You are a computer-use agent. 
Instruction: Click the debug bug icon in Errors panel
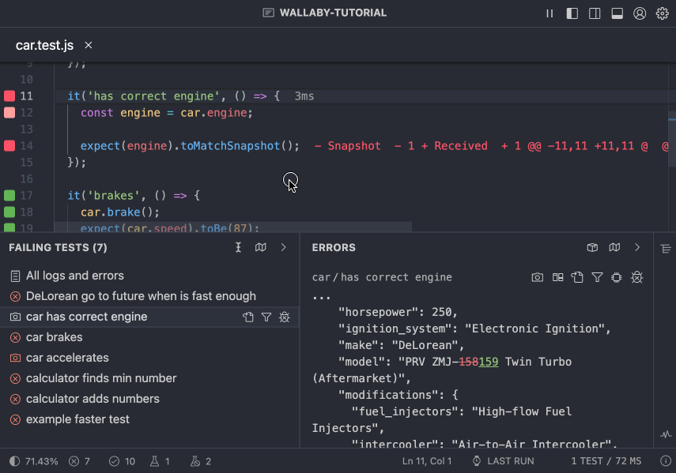point(637,277)
